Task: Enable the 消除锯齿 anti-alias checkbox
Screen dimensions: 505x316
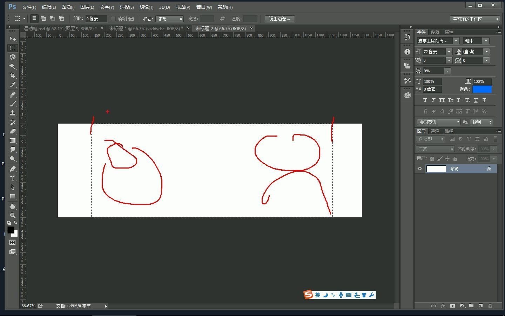Action: pyautogui.click(x=113, y=19)
